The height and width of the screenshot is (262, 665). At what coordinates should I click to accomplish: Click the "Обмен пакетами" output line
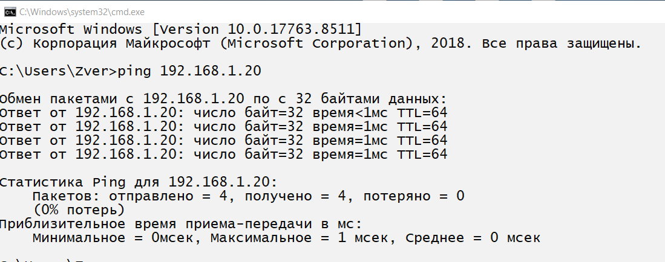pos(223,98)
